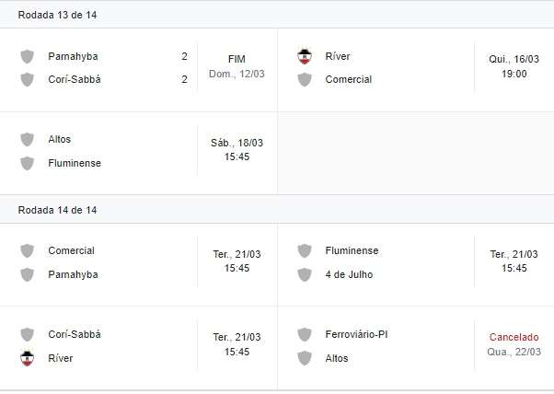554x394 pixels.
Task: Click Comercial shield icon in Rodada 14
Action: (28, 250)
